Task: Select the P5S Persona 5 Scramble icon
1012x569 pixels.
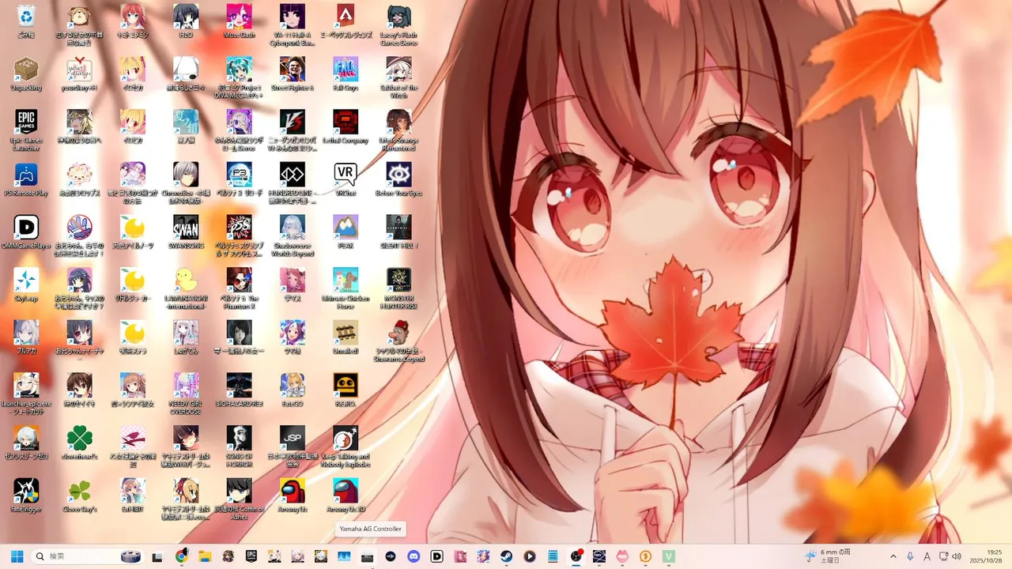Action: [x=239, y=228]
